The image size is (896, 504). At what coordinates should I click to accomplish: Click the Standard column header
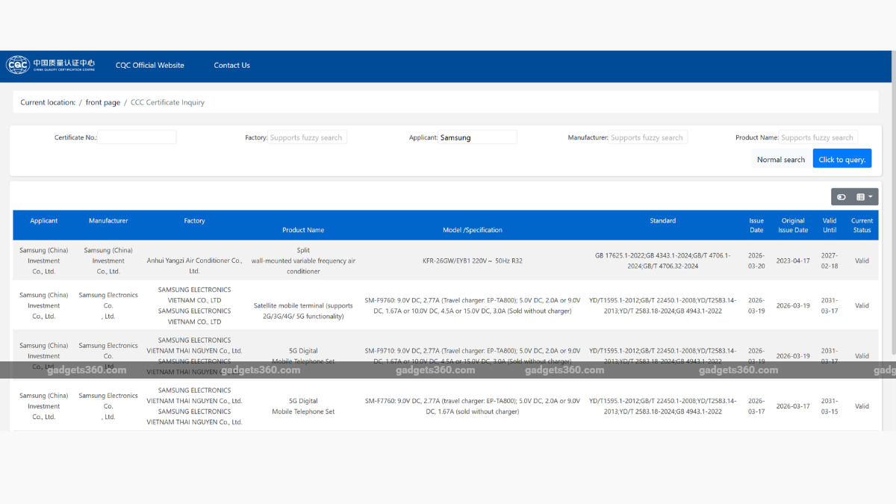coord(662,221)
